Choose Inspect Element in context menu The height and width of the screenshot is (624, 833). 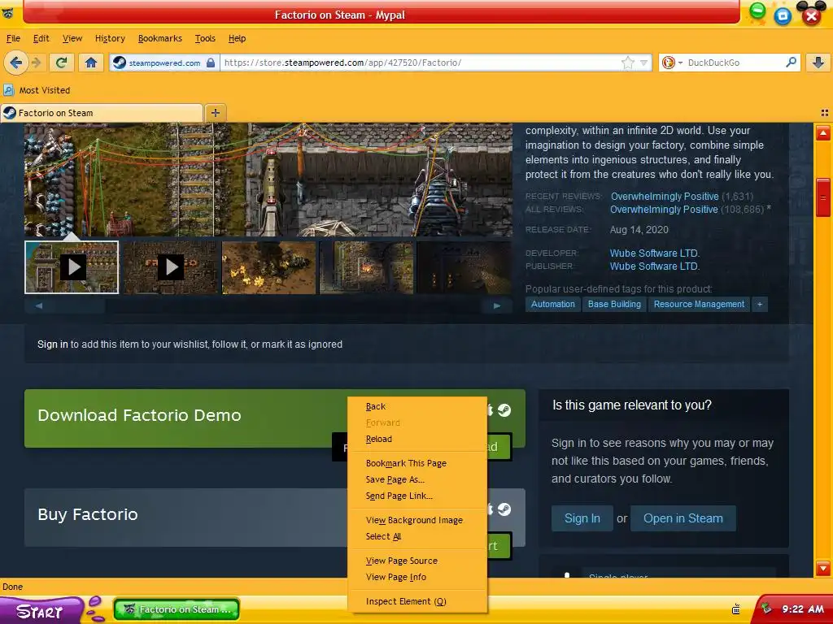tap(417, 601)
